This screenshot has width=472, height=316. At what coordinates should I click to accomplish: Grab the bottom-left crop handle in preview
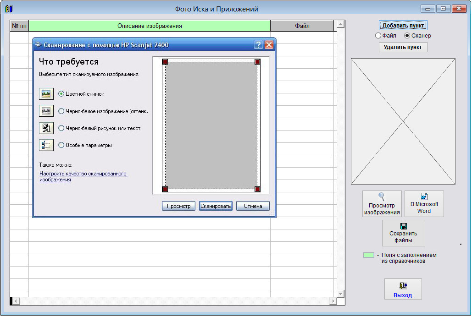(165, 189)
